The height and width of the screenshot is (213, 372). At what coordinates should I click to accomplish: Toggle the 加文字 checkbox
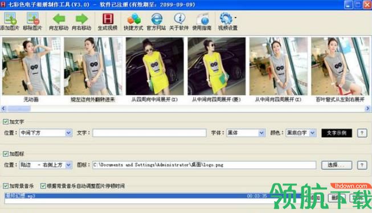[6, 122]
